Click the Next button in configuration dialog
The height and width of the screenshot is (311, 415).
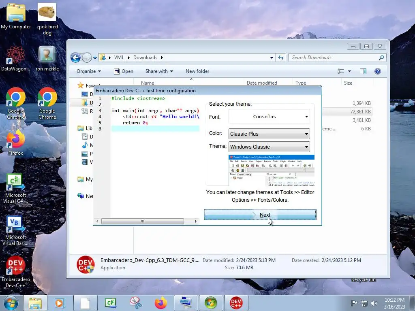[x=260, y=215]
